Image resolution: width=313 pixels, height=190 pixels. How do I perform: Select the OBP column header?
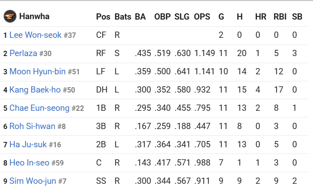162,17
